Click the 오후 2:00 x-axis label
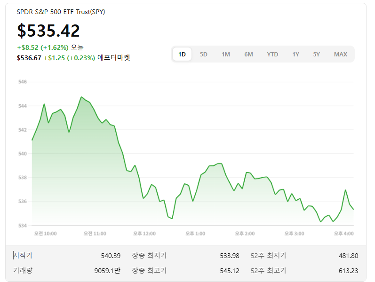This screenshot has width=375, height=282. 245,234
